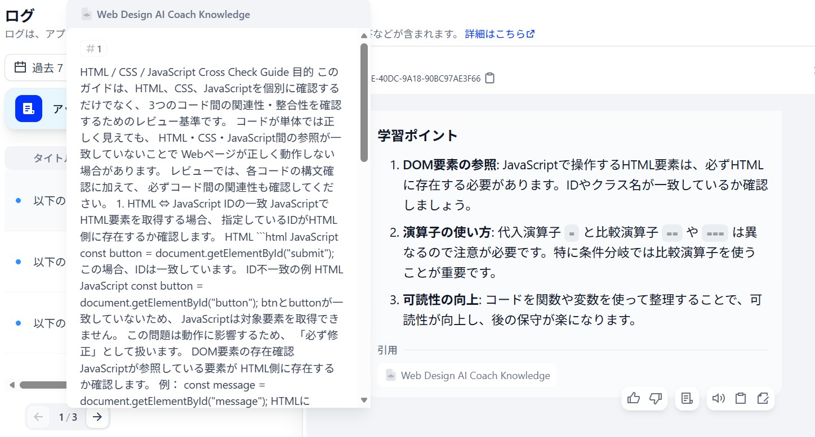
Task: Click the citation popup scrollbar up arrow
Action: coord(364,35)
